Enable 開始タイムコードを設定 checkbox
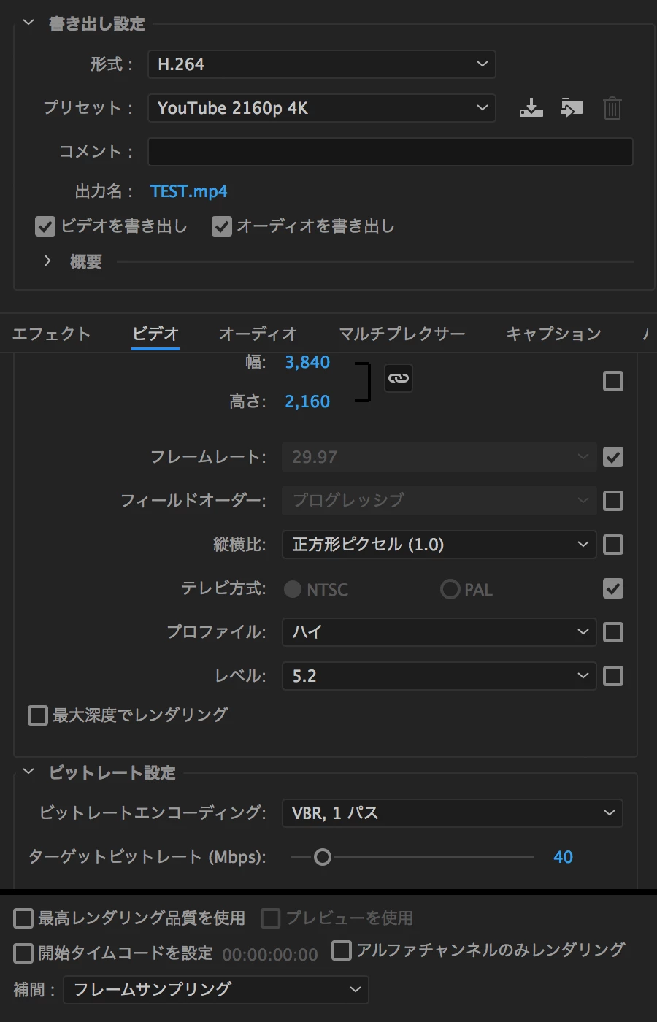 coord(24,953)
